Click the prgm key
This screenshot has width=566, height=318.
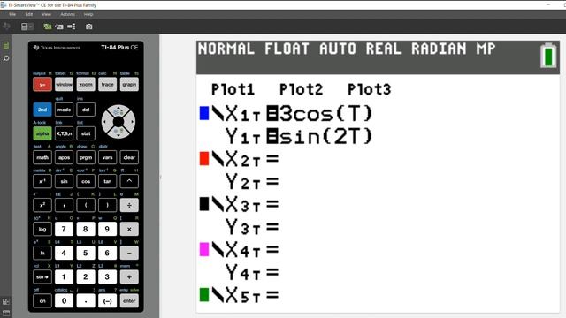tap(86, 157)
